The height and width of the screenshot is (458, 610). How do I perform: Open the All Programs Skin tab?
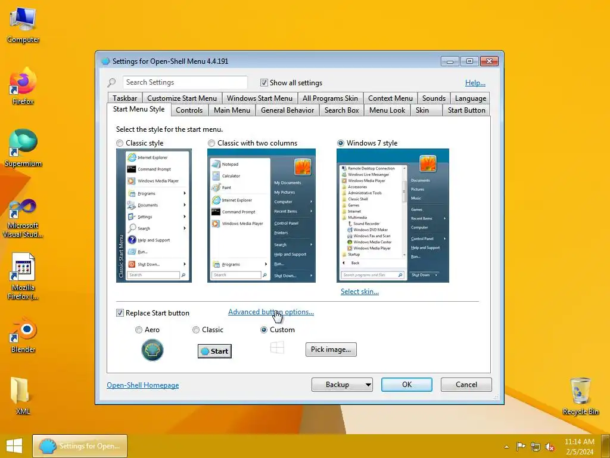tap(330, 98)
